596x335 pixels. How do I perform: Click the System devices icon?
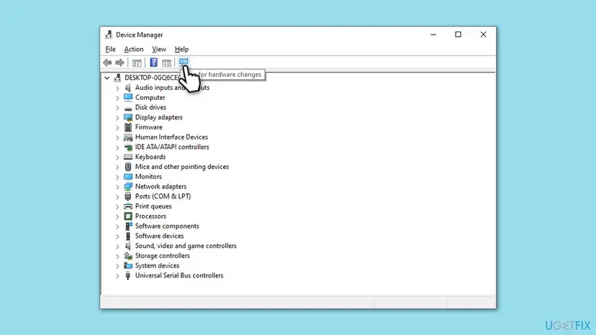click(128, 265)
